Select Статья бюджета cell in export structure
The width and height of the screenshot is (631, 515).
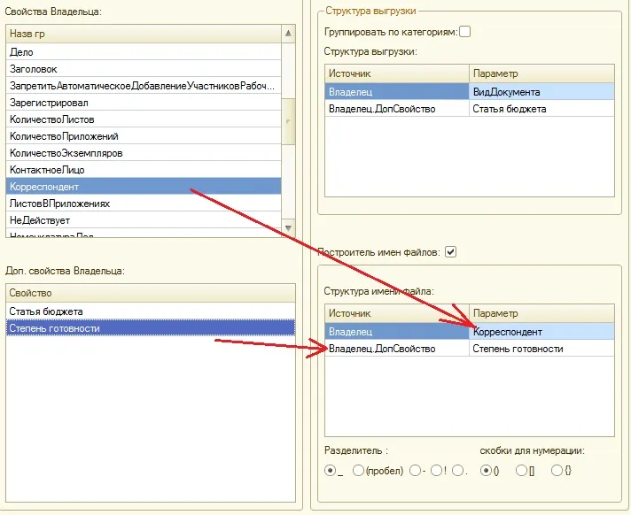[x=541, y=109]
